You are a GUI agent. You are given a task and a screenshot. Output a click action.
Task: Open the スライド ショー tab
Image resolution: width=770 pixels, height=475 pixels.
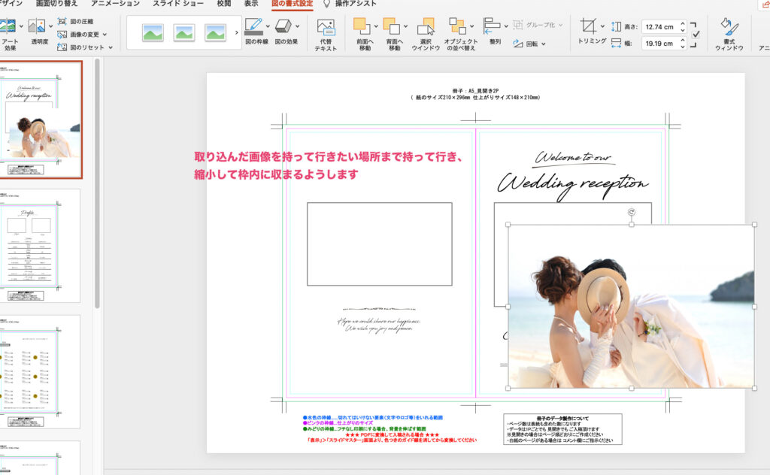tap(177, 4)
